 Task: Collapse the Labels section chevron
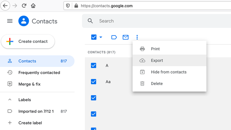coord(10,100)
